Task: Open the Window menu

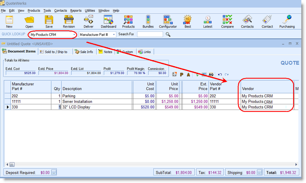Action: (x=104, y=11)
